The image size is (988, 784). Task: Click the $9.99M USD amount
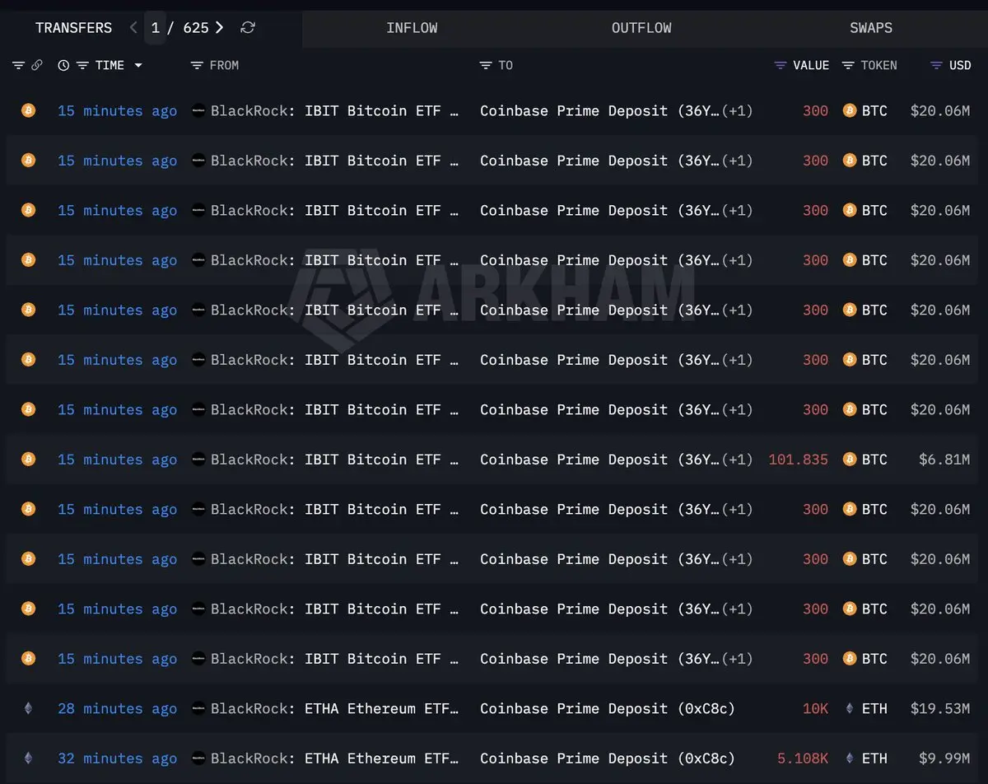tap(944, 758)
